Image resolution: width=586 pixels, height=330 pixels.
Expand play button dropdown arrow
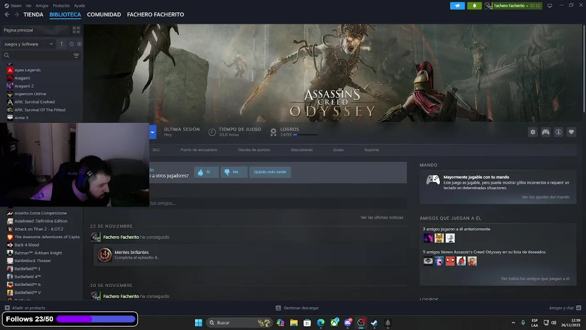(x=152, y=132)
